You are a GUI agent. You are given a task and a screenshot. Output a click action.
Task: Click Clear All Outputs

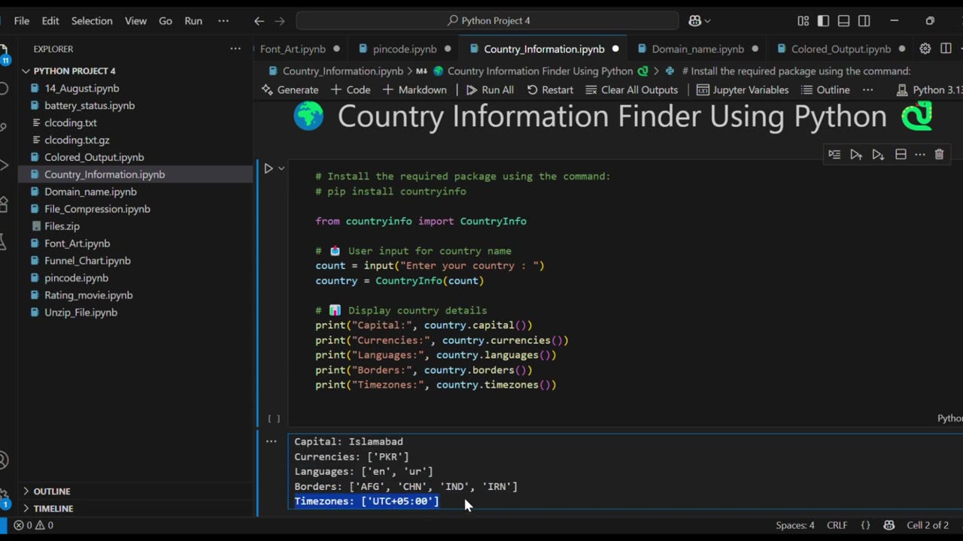click(631, 89)
